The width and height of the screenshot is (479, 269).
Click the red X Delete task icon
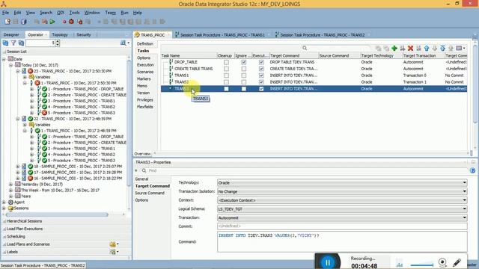[411, 48]
